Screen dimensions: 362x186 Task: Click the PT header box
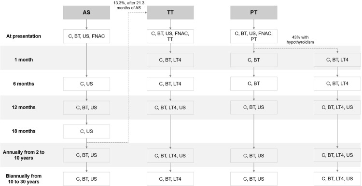pos(254,12)
